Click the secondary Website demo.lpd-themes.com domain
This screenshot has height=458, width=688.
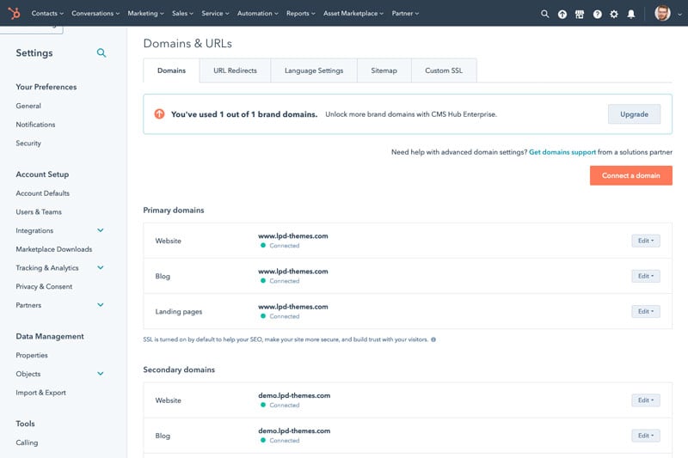pyautogui.click(x=294, y=395)
